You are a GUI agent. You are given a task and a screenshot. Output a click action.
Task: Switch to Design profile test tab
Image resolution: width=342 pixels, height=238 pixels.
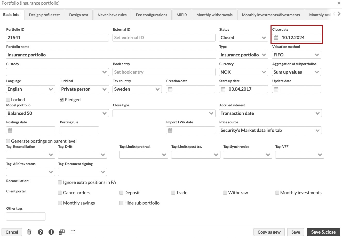click(x=44, y=15)
